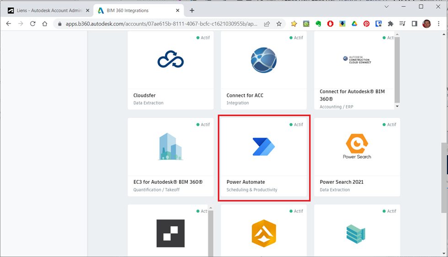448x257 pixels.
Task: Close the Liens Autodesk Account tab
Action: pos(87,11)
